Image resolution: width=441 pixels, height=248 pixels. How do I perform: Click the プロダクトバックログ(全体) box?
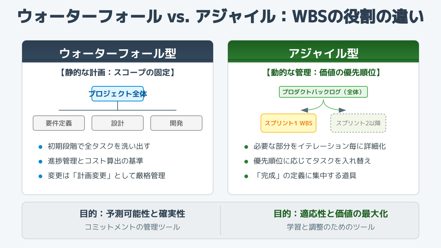pyautogui.click(x=323, y=92)
